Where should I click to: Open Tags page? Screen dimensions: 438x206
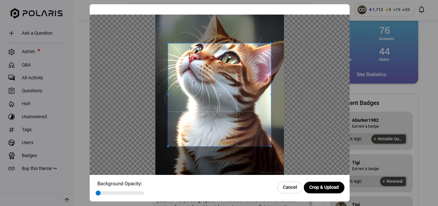(27, 130)
